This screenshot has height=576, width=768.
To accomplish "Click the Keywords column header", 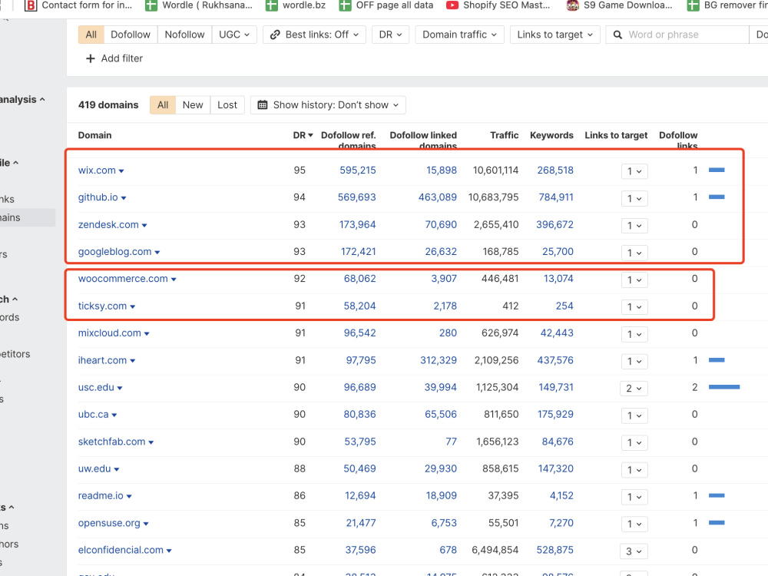I will click(551, 135).
